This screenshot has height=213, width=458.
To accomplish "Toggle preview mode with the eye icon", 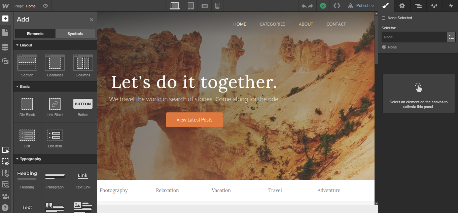I will (x=45, y=6).
